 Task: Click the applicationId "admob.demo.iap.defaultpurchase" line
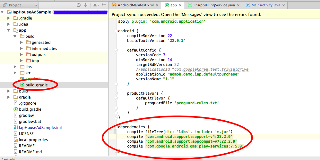tap(188, 74)
